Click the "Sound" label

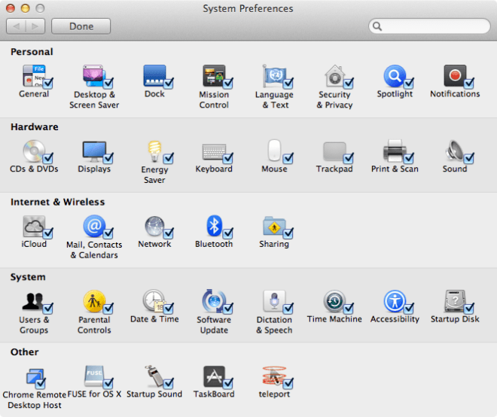[455, 169]
